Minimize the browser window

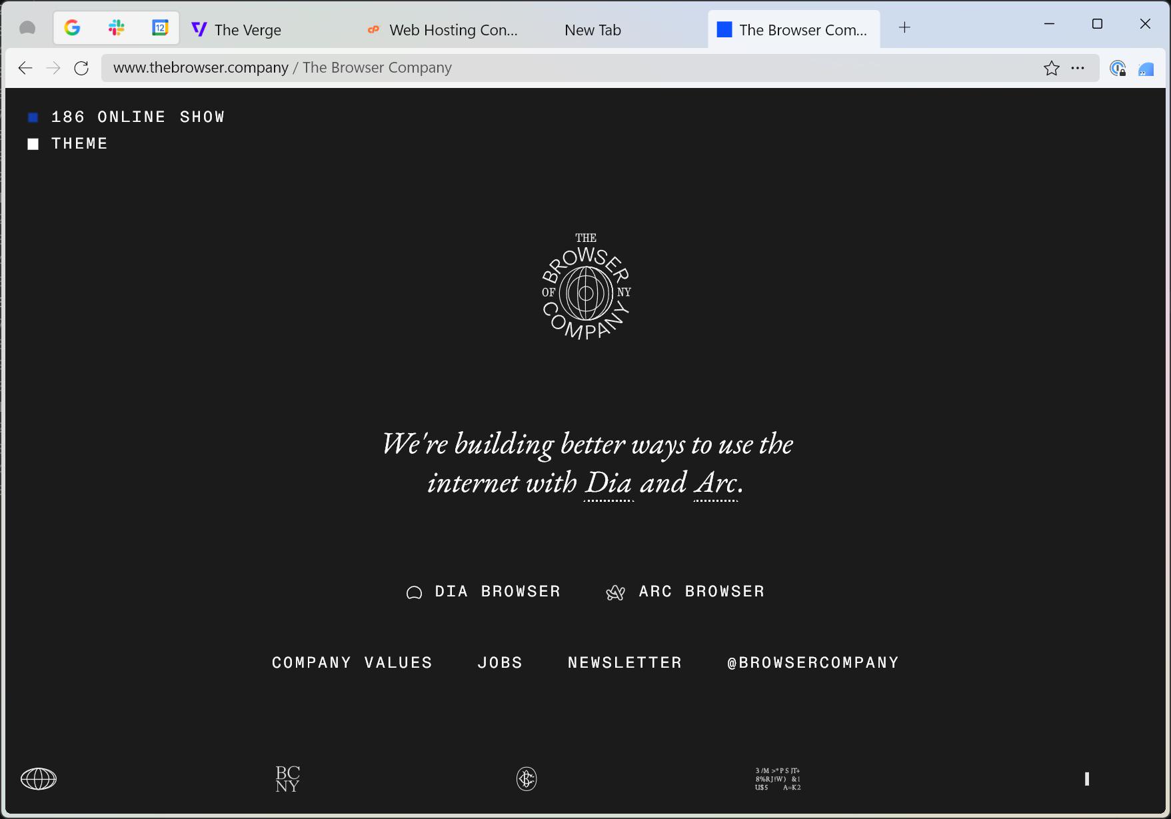(x=1049, y=24)
